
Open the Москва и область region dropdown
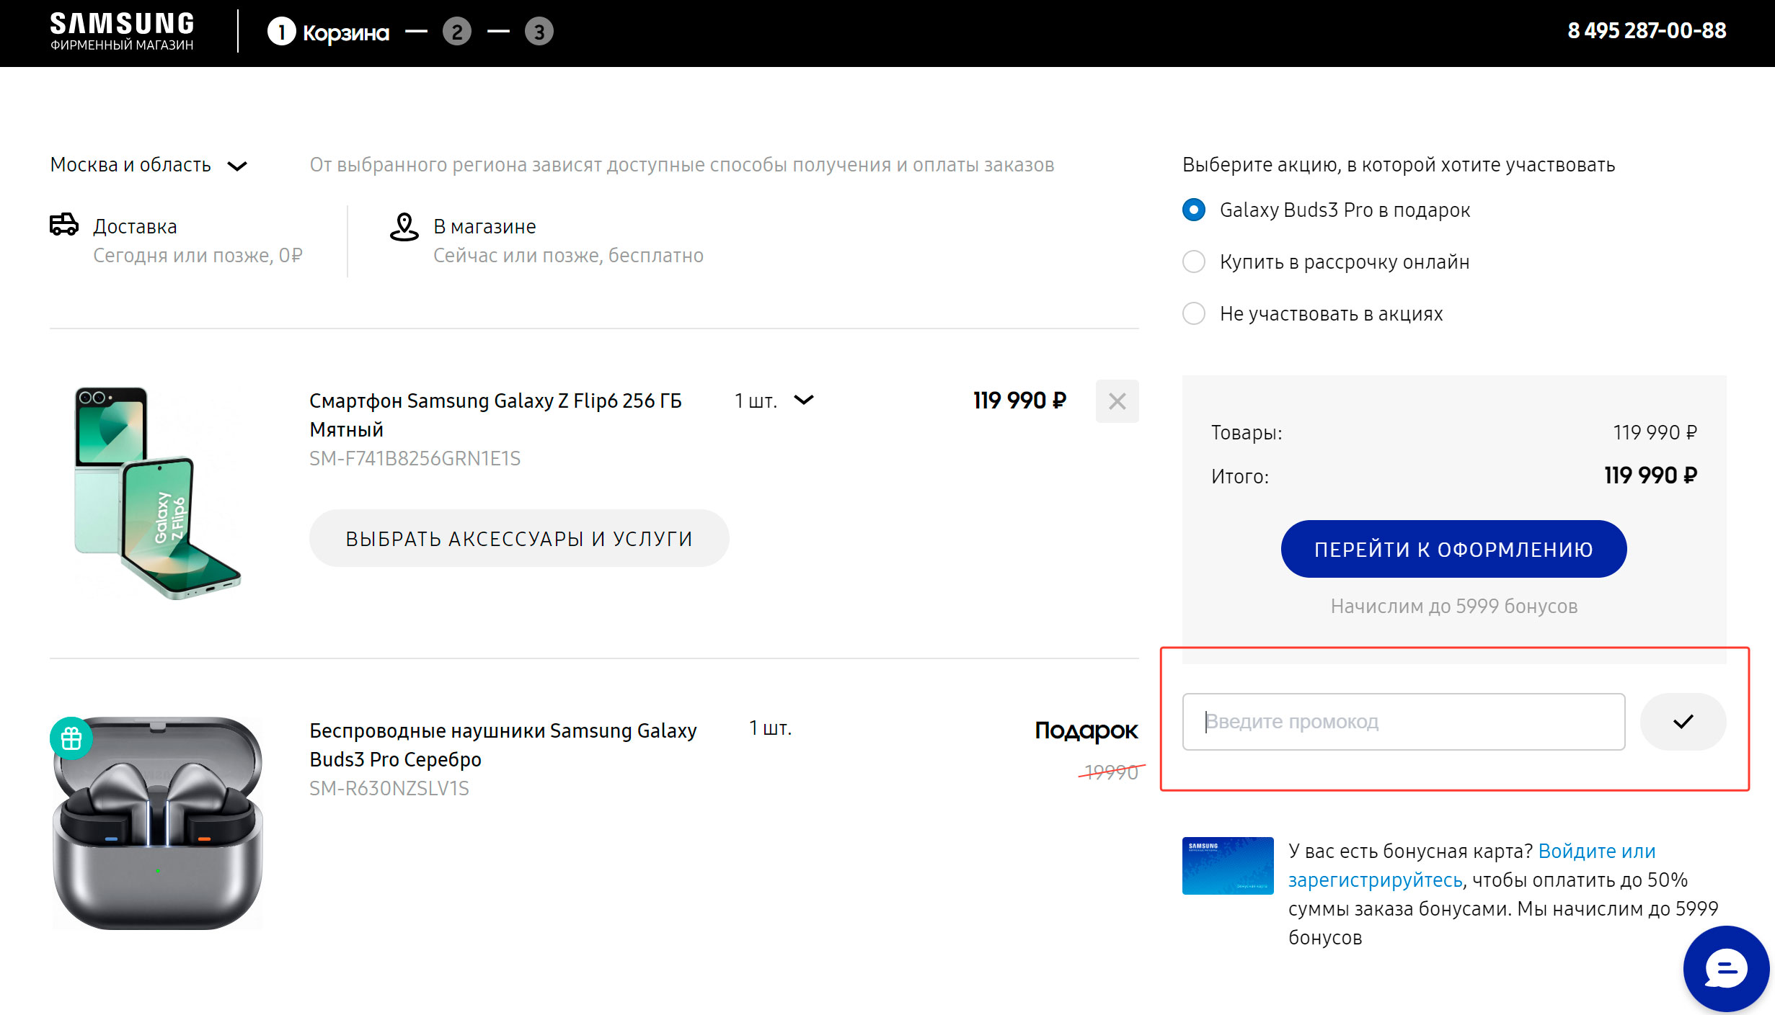point(149,165)
